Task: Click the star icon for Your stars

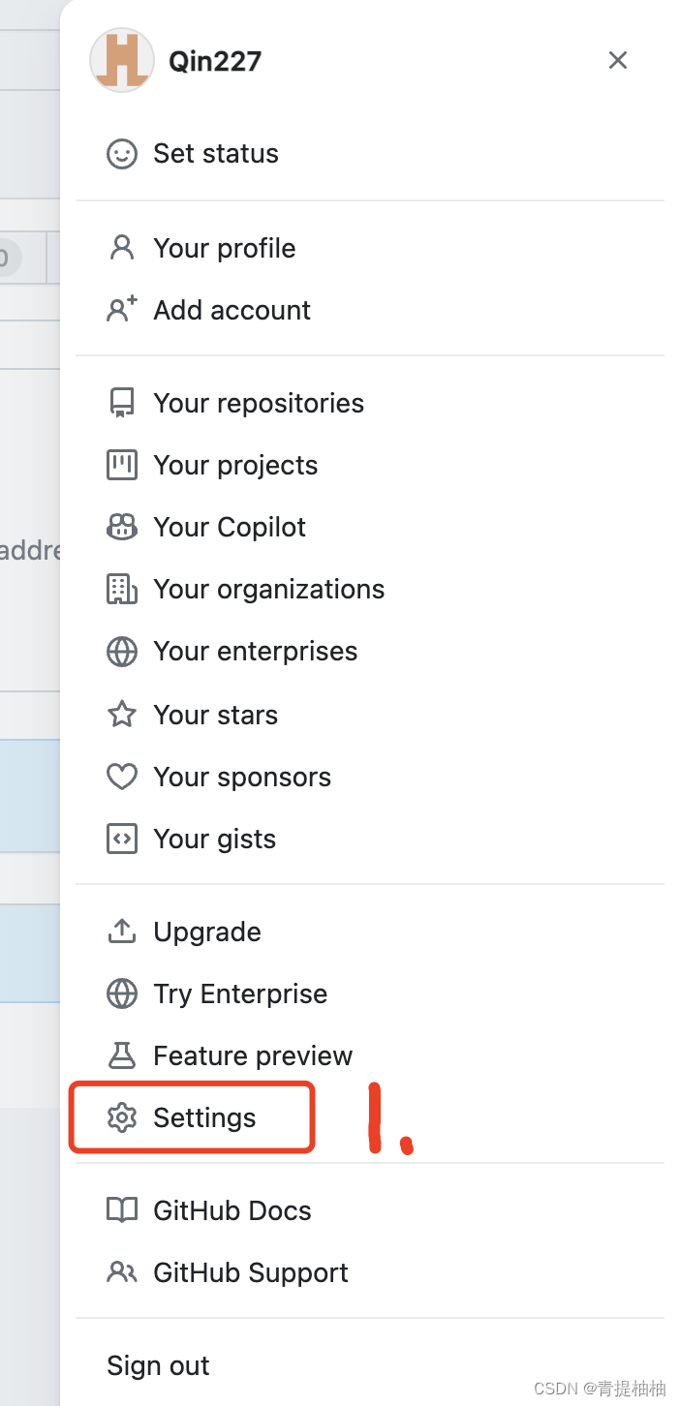Action: point(122,715)
